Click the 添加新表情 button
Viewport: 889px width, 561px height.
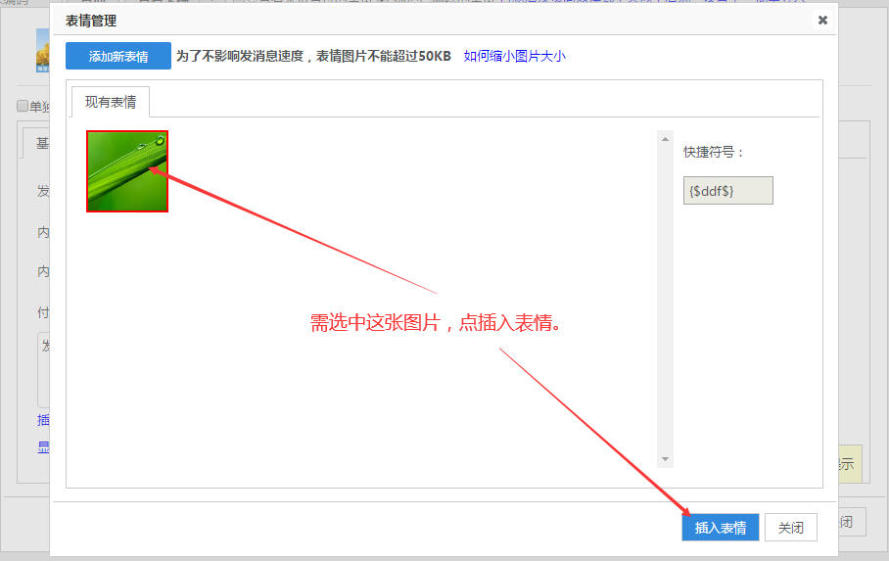(118, 56)
